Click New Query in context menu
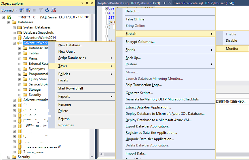249x160 pixels. point(67,52)
